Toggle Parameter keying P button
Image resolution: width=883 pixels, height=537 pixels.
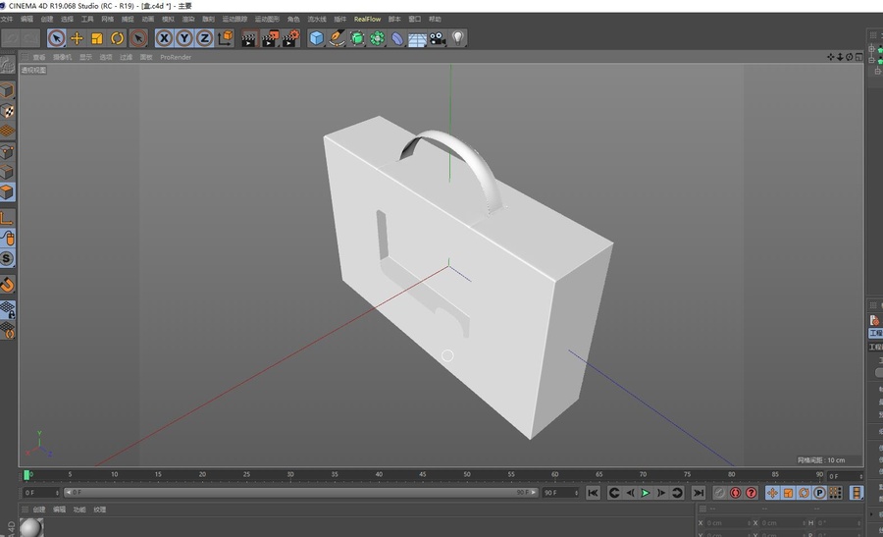click(x=820, y=493)
